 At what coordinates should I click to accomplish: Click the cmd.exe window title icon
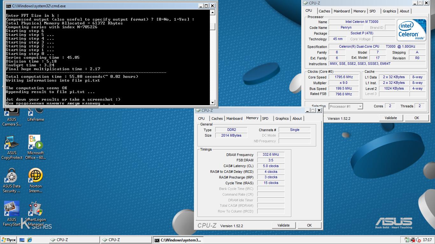pos(9,6)
